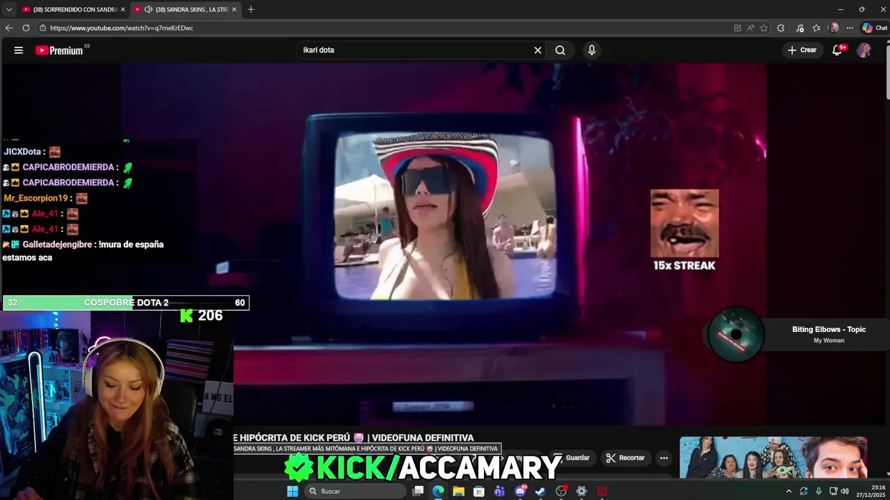This screenshot has height=500, width=890.
Task: Click the Crear button
Action: pos(802,50)
